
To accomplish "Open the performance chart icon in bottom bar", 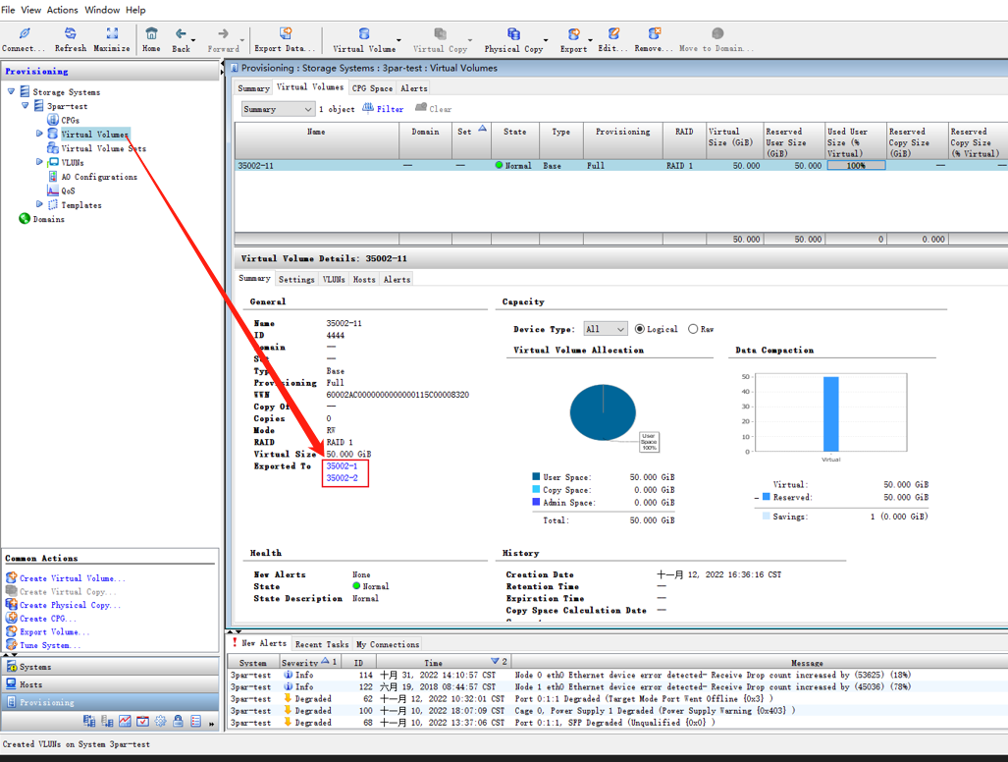I will (125, 721).
